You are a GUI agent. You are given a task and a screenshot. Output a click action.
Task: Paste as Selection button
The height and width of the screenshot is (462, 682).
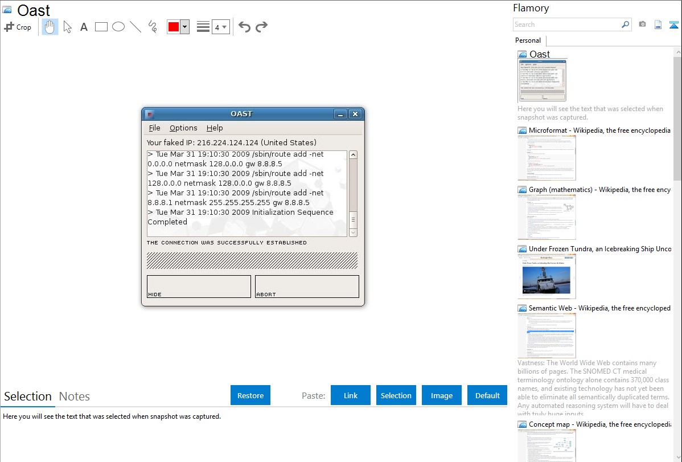(x=396, y=395)
